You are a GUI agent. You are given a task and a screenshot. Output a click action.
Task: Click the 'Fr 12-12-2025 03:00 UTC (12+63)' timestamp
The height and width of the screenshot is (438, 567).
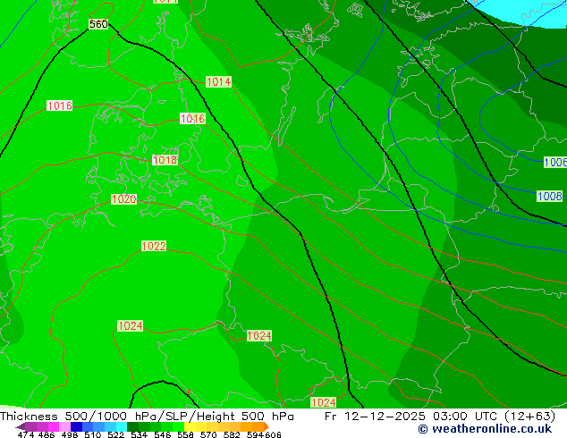440,417
